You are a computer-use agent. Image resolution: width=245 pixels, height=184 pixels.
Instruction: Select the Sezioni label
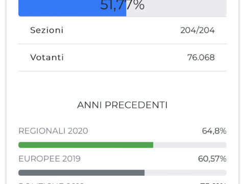(x=47, y=30)
